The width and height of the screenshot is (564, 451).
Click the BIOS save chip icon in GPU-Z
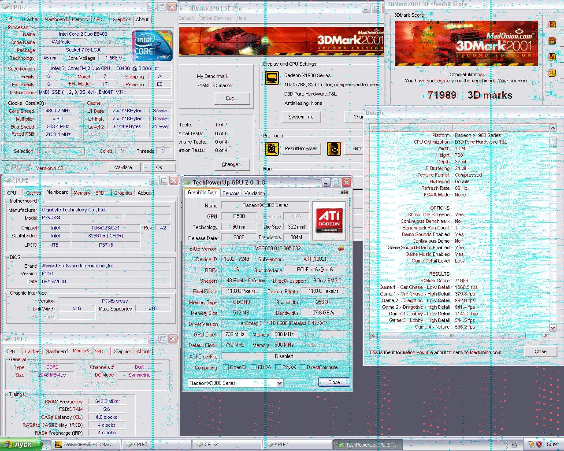[341, 248]
